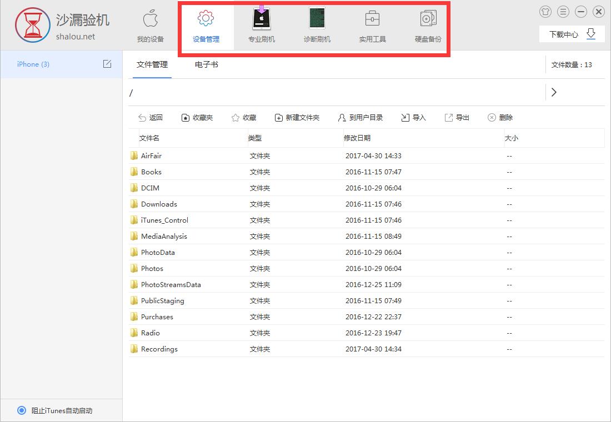The height and width of the screenshot is (422, 611).
Task: Select the Recordings folder icon
Action: pyautogui.click(x=134, y=349)
